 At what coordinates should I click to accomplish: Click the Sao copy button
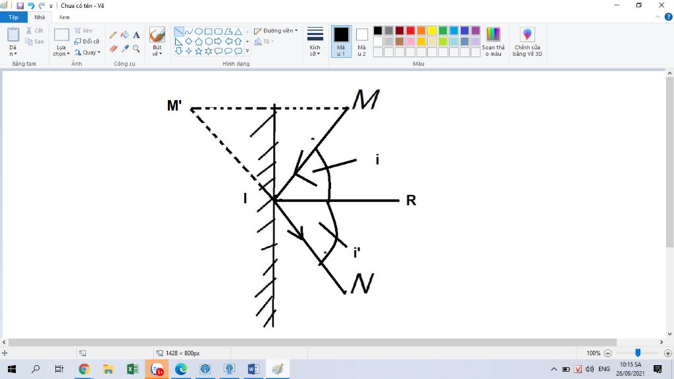coord(34,41)
